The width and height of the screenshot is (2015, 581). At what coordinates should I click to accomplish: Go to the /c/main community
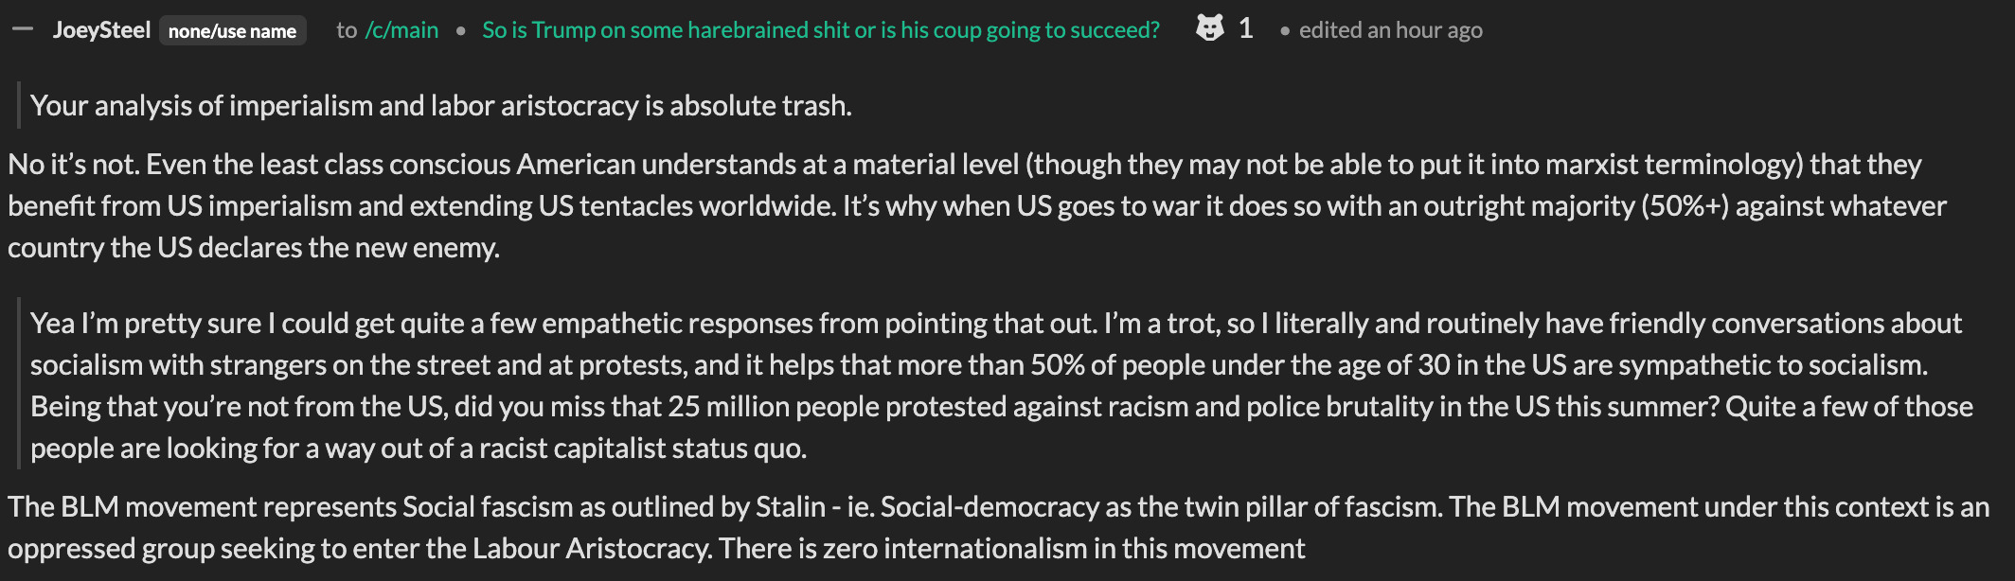(401, 30)
